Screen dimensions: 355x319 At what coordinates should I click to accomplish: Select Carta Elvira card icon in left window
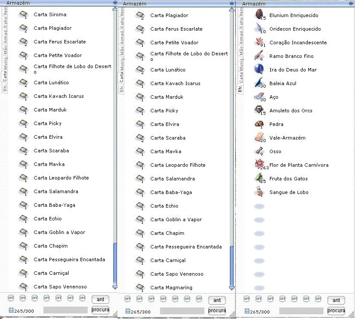pos(23,137)
